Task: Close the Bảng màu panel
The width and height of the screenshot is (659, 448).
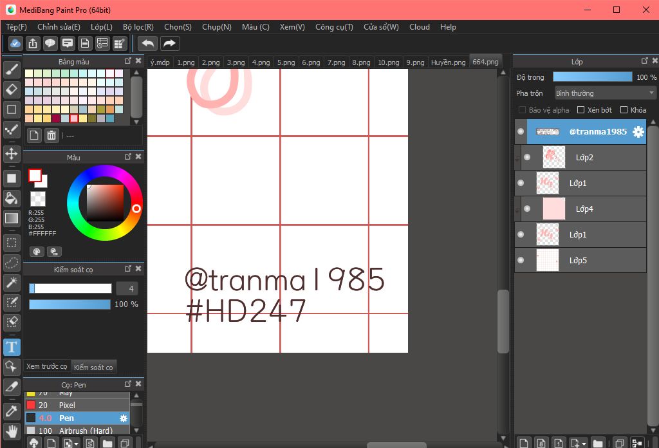Action: click(138, 61)
